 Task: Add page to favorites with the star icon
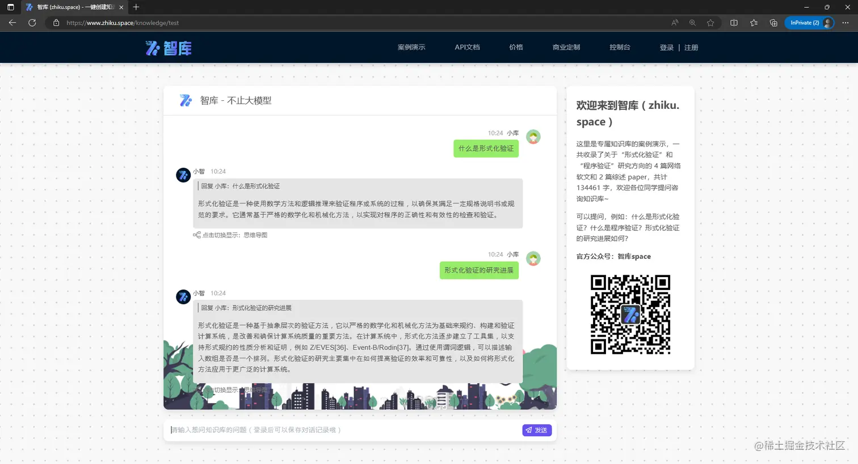(710, 23)
